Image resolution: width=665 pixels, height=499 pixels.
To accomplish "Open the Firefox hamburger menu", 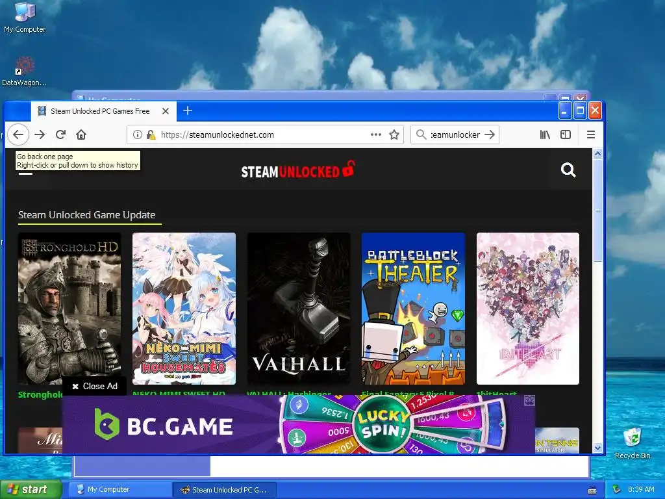I will 591,134.
